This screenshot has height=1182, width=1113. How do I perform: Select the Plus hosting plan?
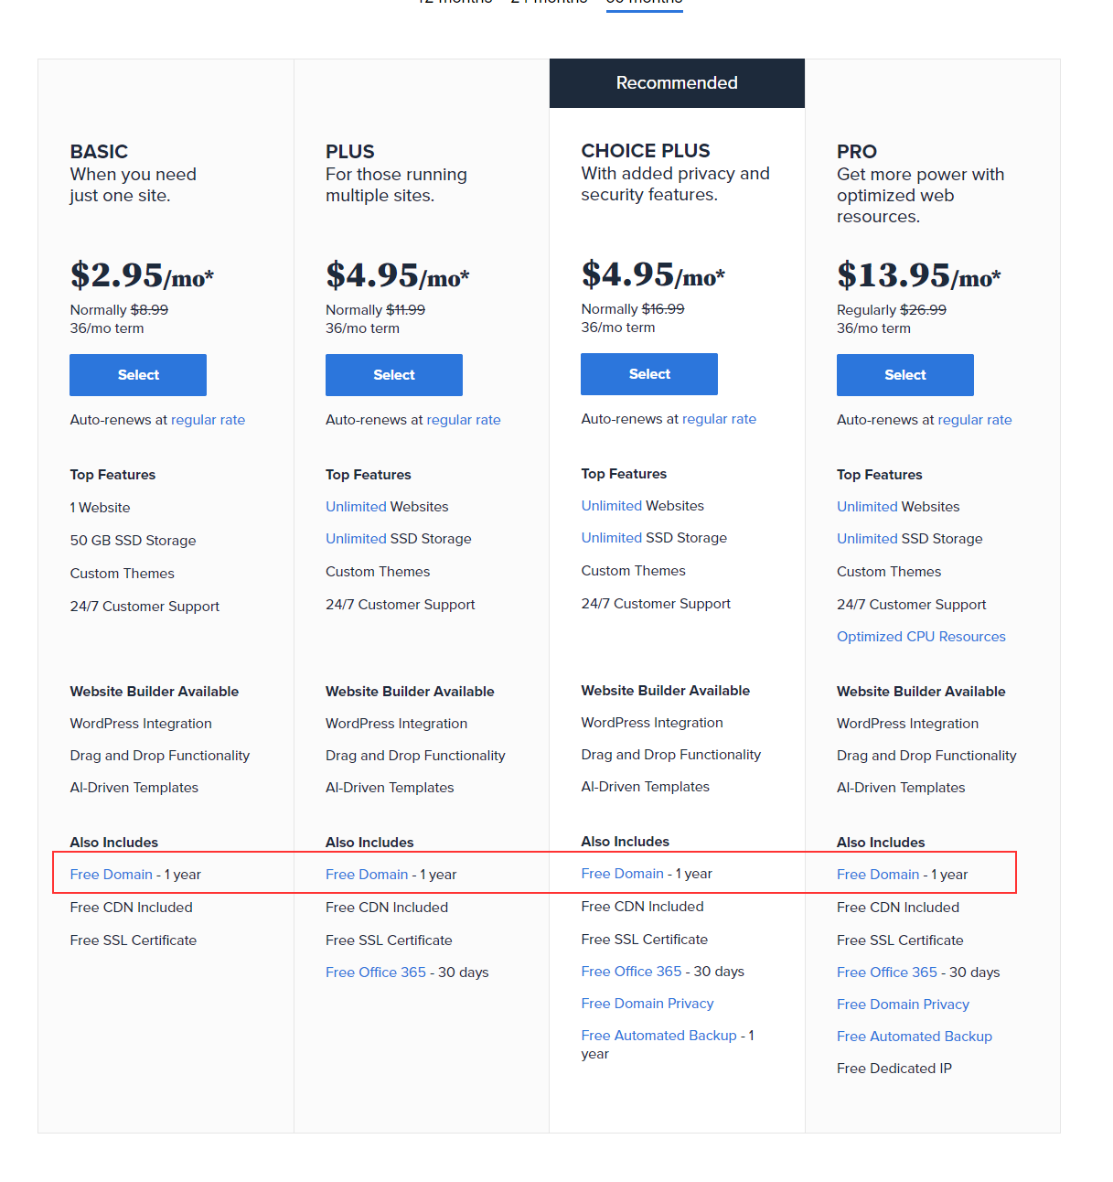pos(394,375)
